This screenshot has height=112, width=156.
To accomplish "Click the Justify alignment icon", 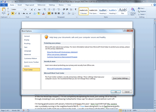I will coord(59,13).
